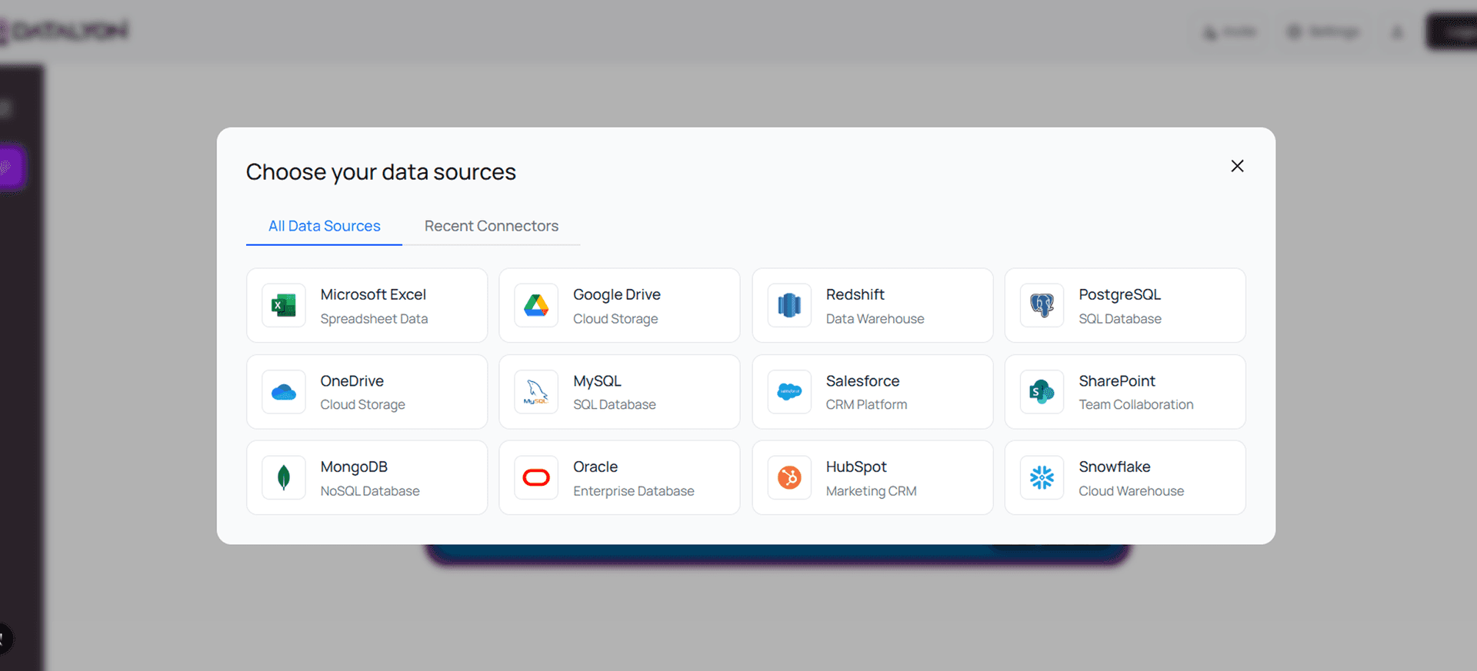Select the Google Drive logo icon
Screen dimensions: 1477x671
[536, 306]
